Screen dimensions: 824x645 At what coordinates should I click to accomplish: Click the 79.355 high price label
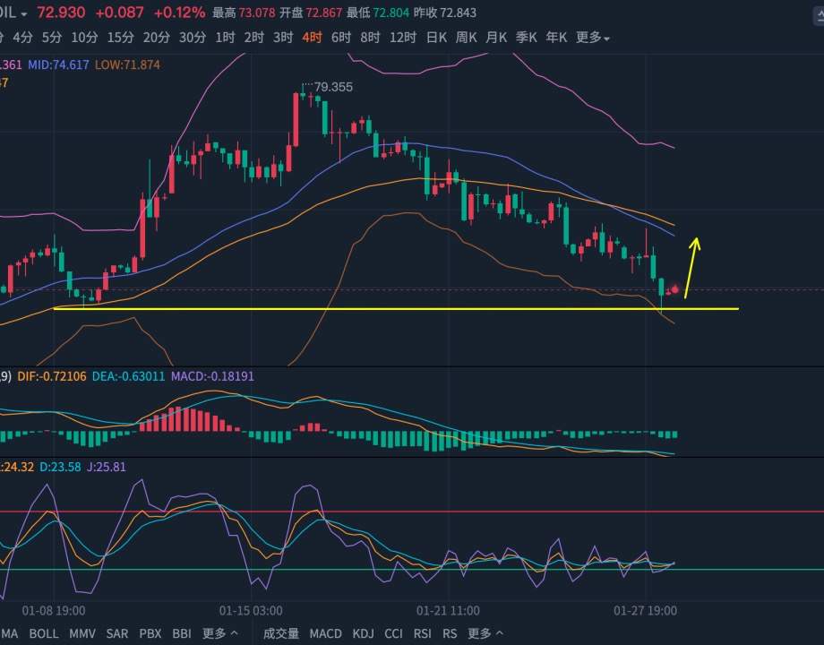coord(333,87)
